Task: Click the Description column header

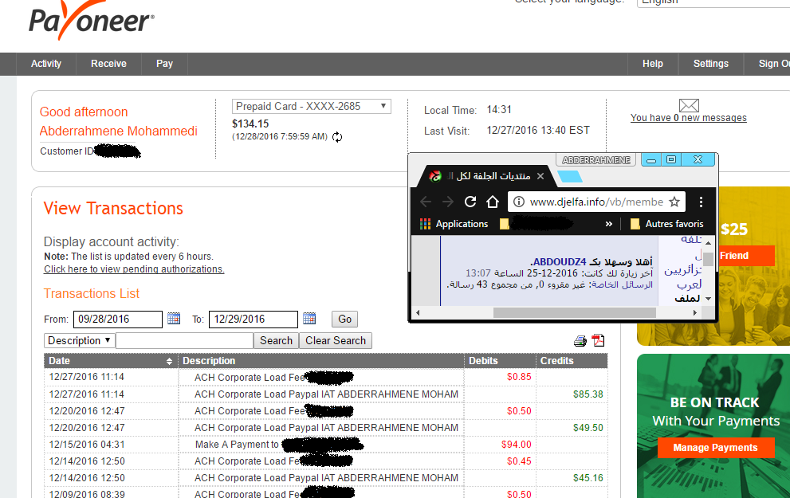Action: coord(321,360)
